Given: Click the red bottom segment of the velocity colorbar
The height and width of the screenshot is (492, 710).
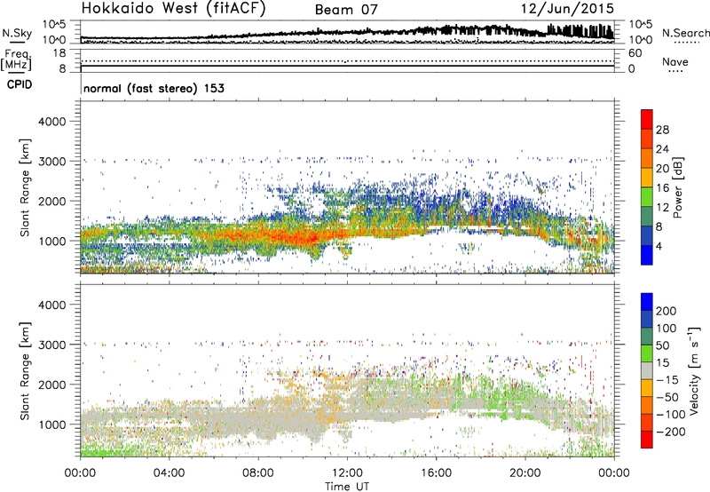Looking at the screenshot, I should (x=647, y=440).
